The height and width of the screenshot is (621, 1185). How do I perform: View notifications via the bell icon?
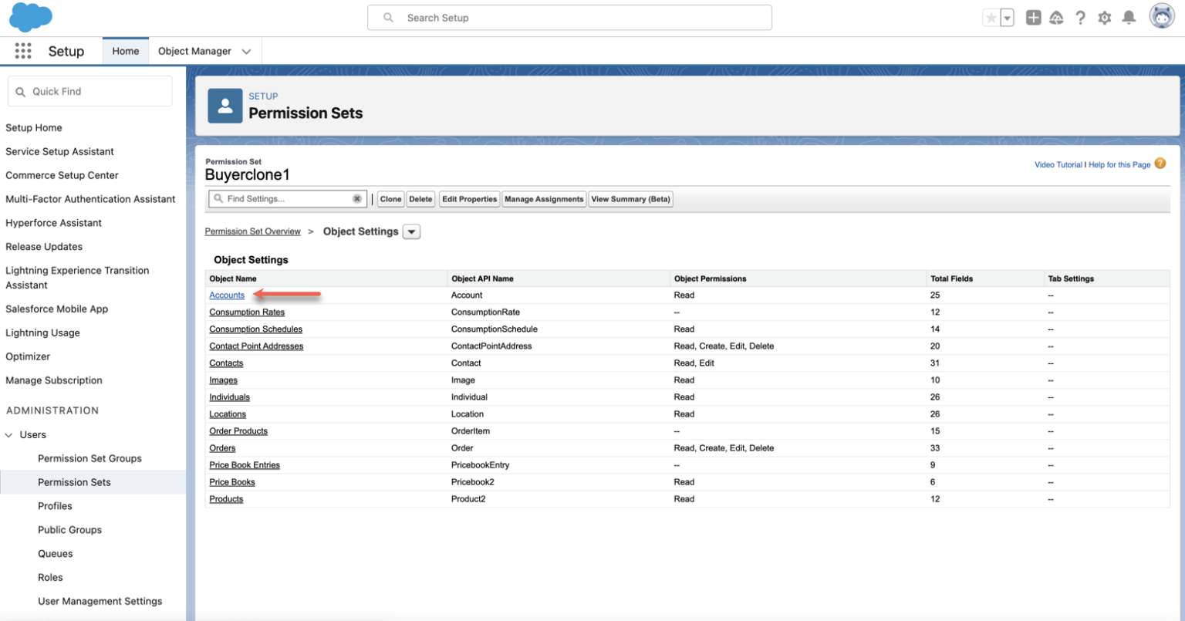click(1129, 17)
